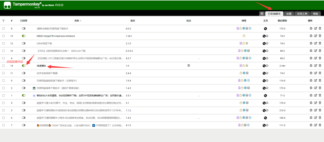Click the sites ellipsis in row 4
This screenshot has width=324, height=142.
click(x=199, y=58)
